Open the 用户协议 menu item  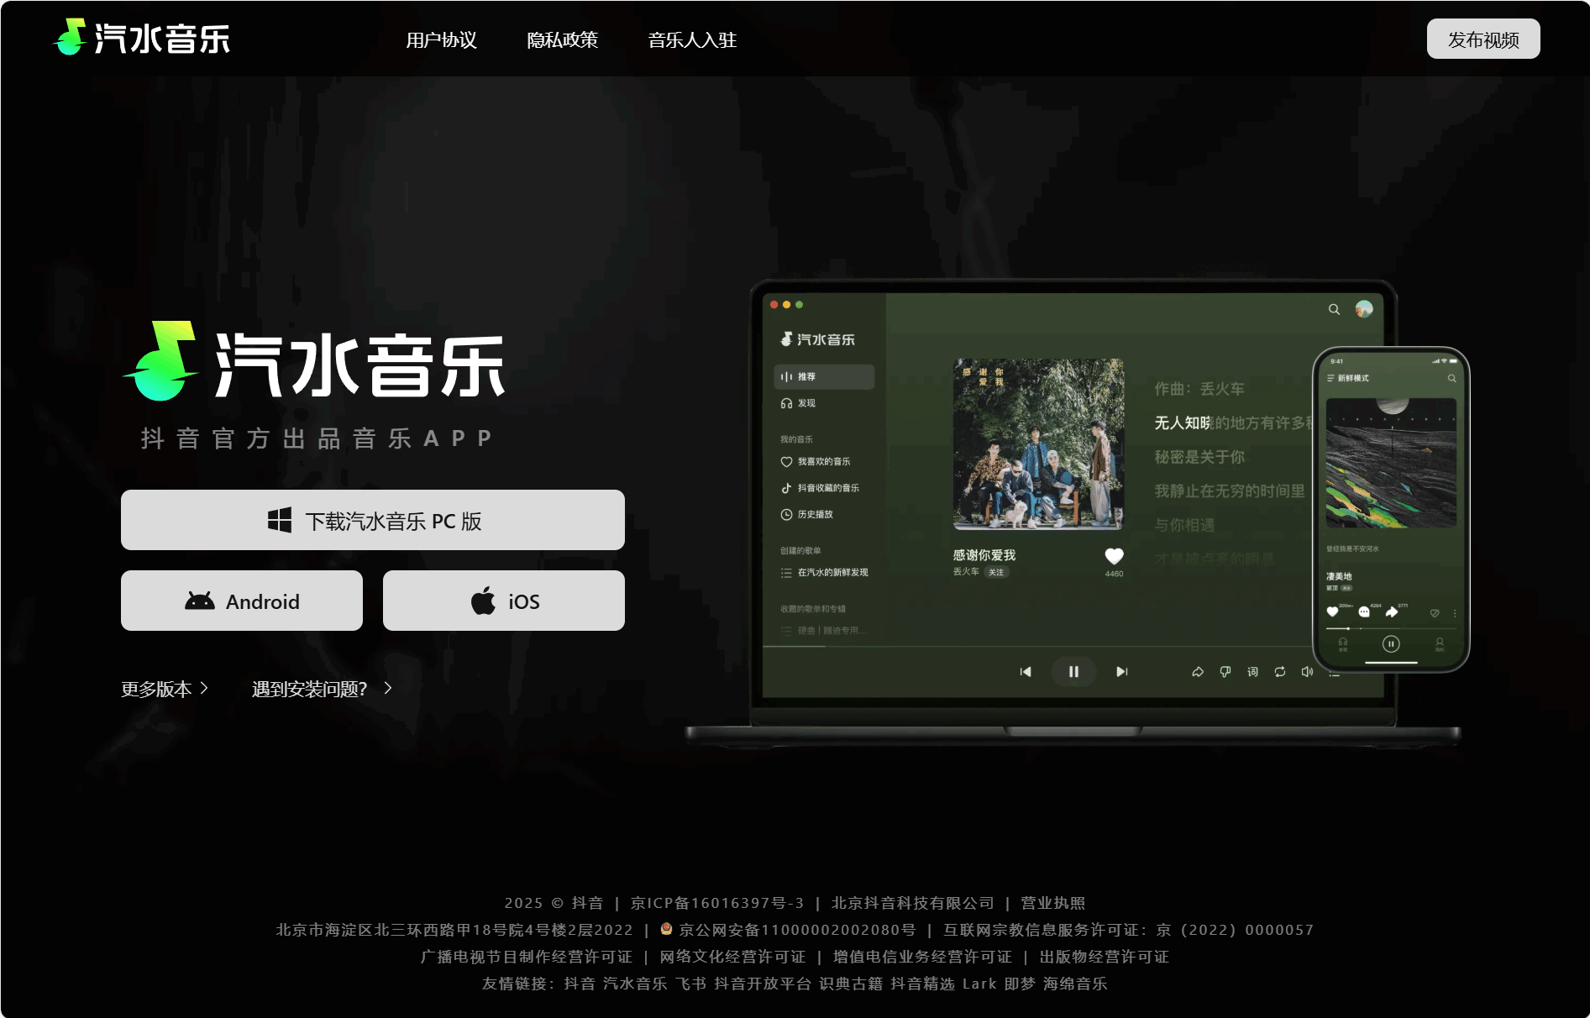coord(441,40)
